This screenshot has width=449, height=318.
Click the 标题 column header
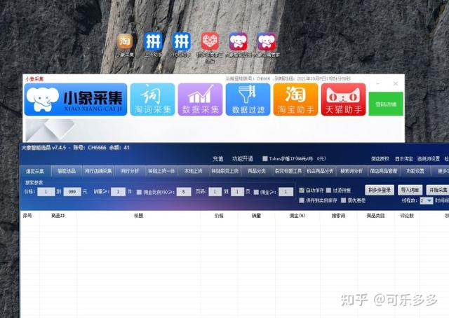(x=139, y=216)
